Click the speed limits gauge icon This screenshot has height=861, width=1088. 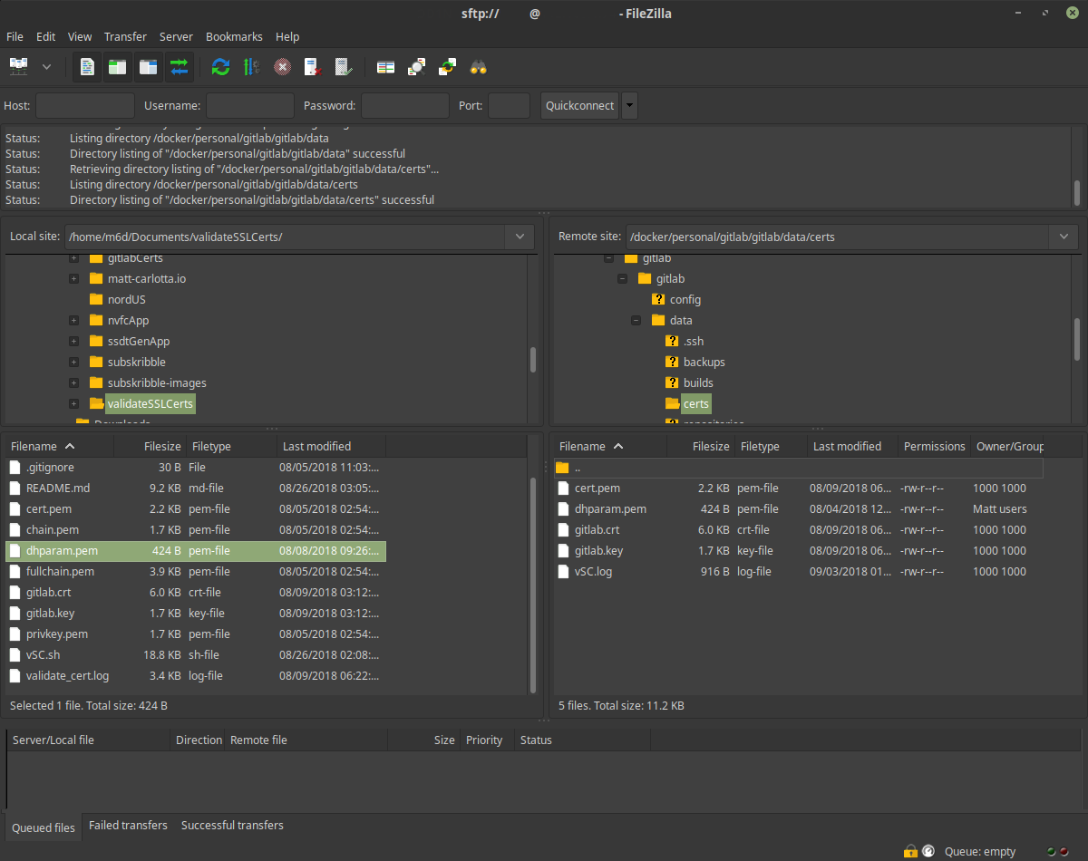tap(928, 851)
